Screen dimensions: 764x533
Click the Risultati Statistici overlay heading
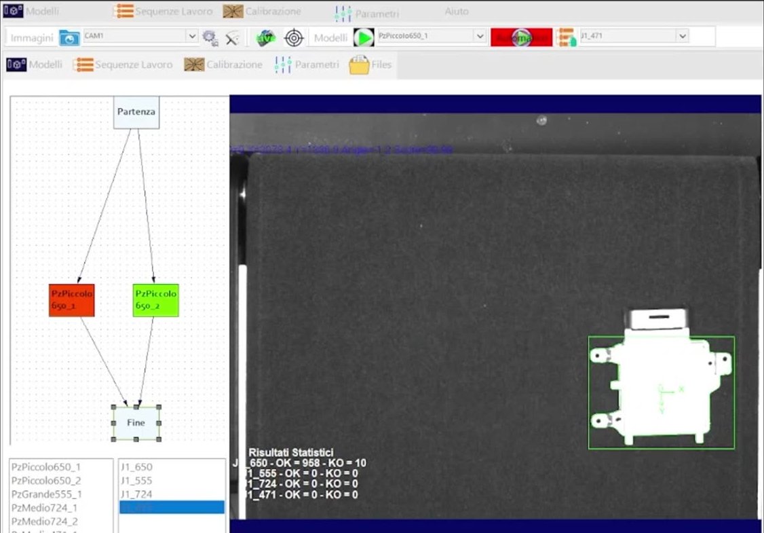point(291,452)
